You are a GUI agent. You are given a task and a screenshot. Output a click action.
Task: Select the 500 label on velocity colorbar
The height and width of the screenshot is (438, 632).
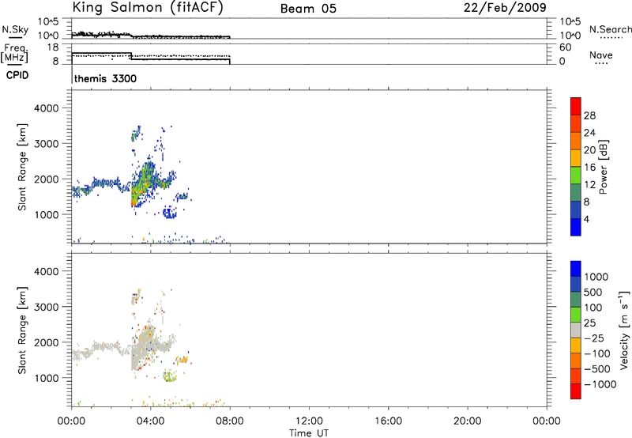click(593, 293)
